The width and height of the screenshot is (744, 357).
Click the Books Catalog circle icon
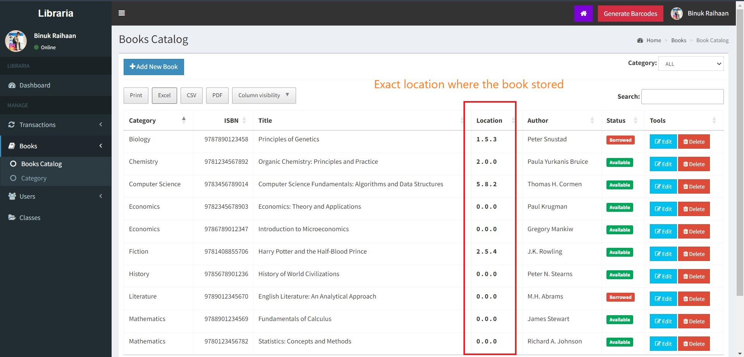pos(13,164)
